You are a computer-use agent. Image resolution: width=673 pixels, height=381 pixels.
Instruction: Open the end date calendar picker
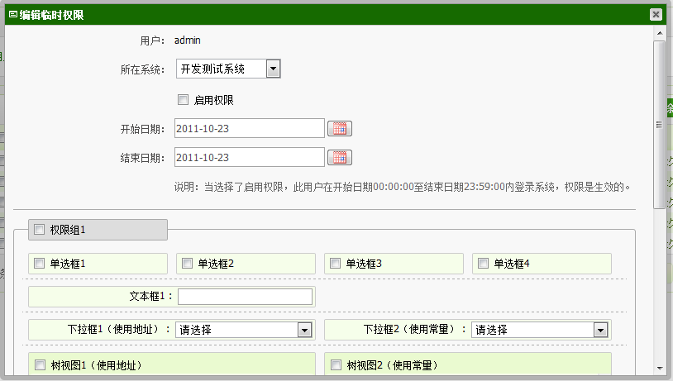click(340, 158)
